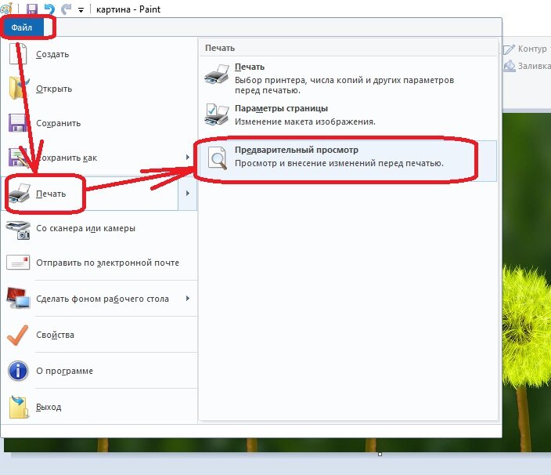Click the floppy disk icon for Сохранить
The height and width of the screenshot is (475, 551).
coord(17,123)
